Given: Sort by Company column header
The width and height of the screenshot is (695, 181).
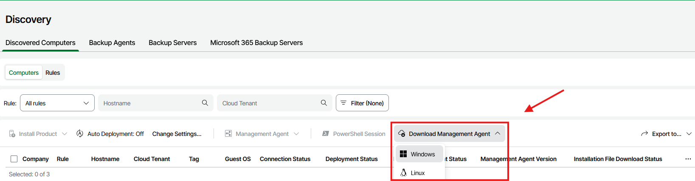Looking at the screenshot, I should click(x=36, y=159).
